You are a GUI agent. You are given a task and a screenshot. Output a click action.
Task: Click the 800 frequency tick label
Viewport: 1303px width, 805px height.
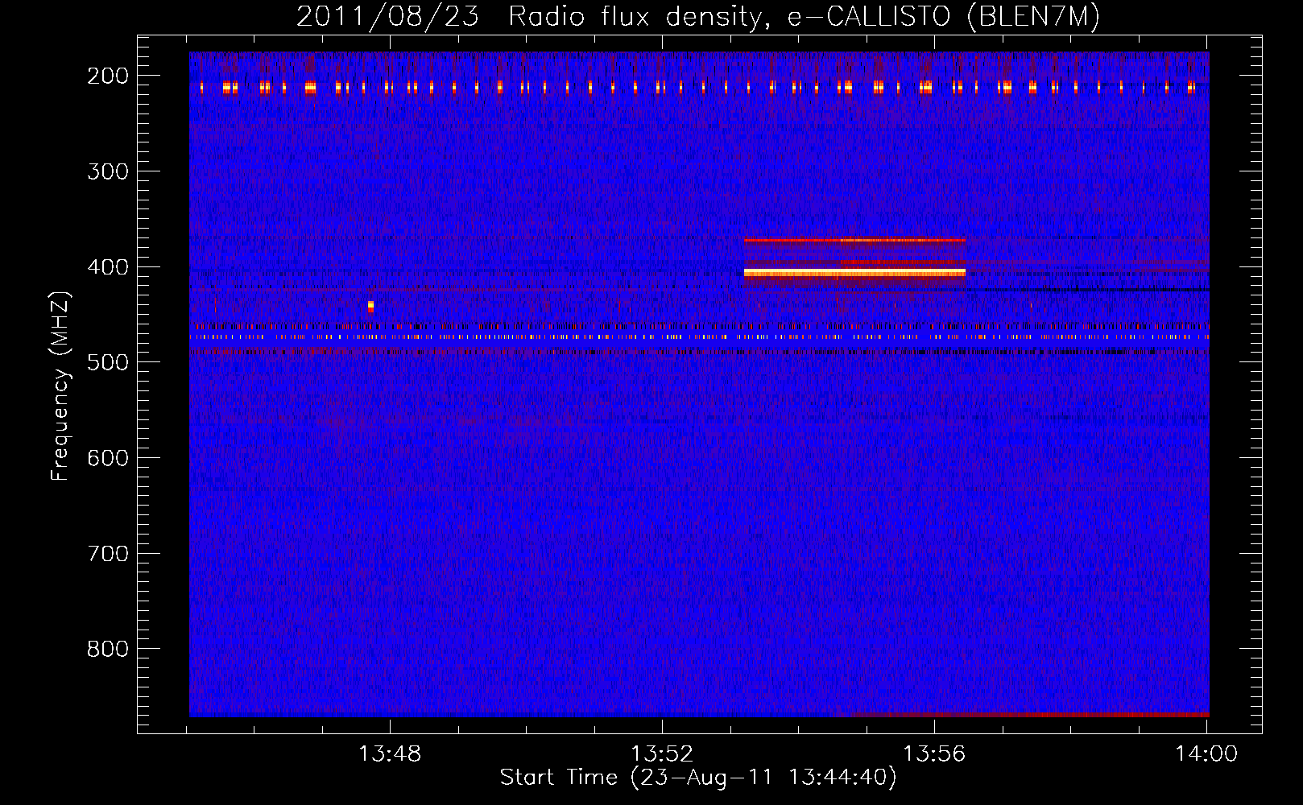click(108, 649)
